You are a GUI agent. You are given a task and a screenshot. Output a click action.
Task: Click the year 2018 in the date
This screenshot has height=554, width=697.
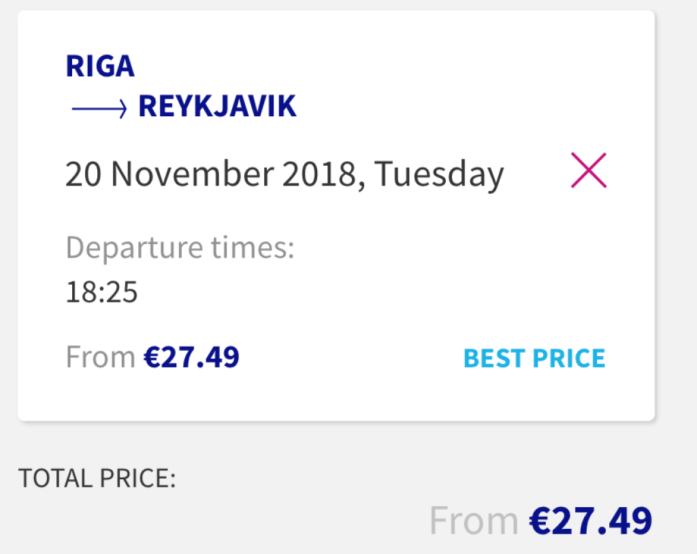(x=319, y=175)
